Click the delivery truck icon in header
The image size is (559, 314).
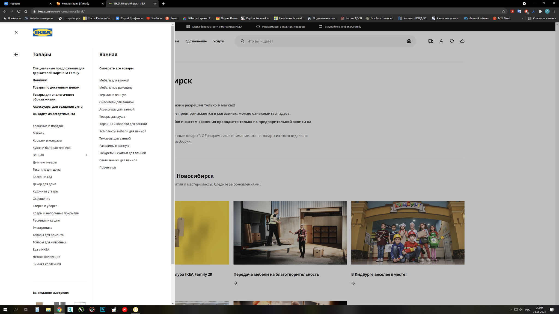(x=431, y=41)
